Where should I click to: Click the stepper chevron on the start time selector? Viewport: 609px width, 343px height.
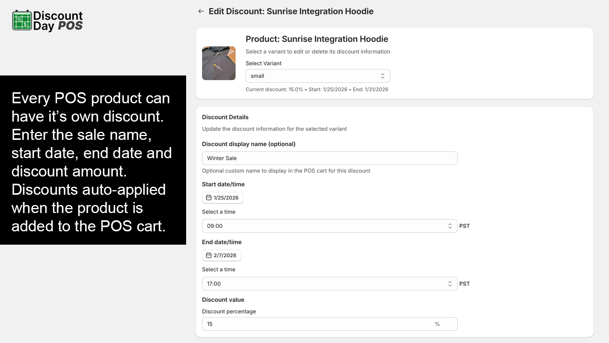tap(450, 226)
